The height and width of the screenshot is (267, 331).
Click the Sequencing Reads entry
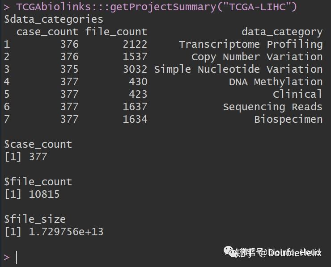(272, 107)
